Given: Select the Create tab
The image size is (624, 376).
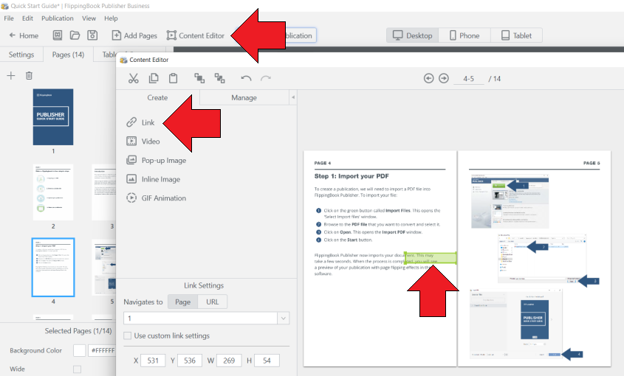Looking at the screenshot, I should click(x=157, y=98).
